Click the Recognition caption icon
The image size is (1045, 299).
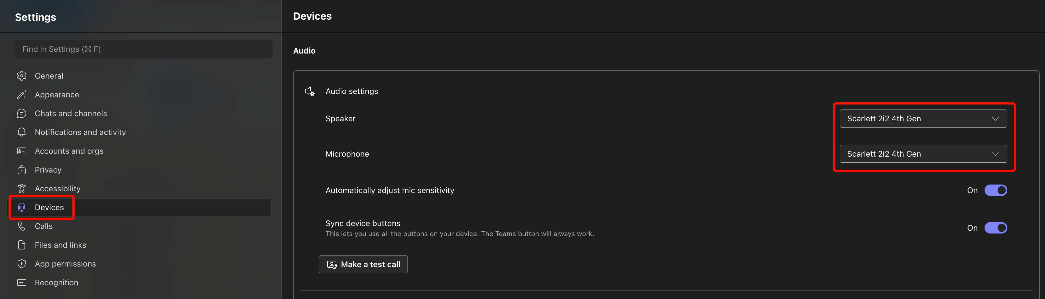tap(21, 283)
